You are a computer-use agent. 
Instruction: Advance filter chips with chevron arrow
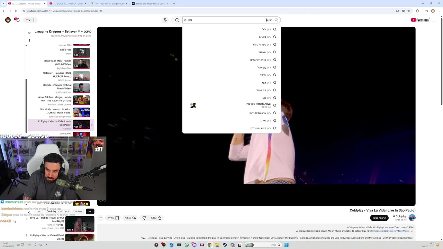coord(29,212)
